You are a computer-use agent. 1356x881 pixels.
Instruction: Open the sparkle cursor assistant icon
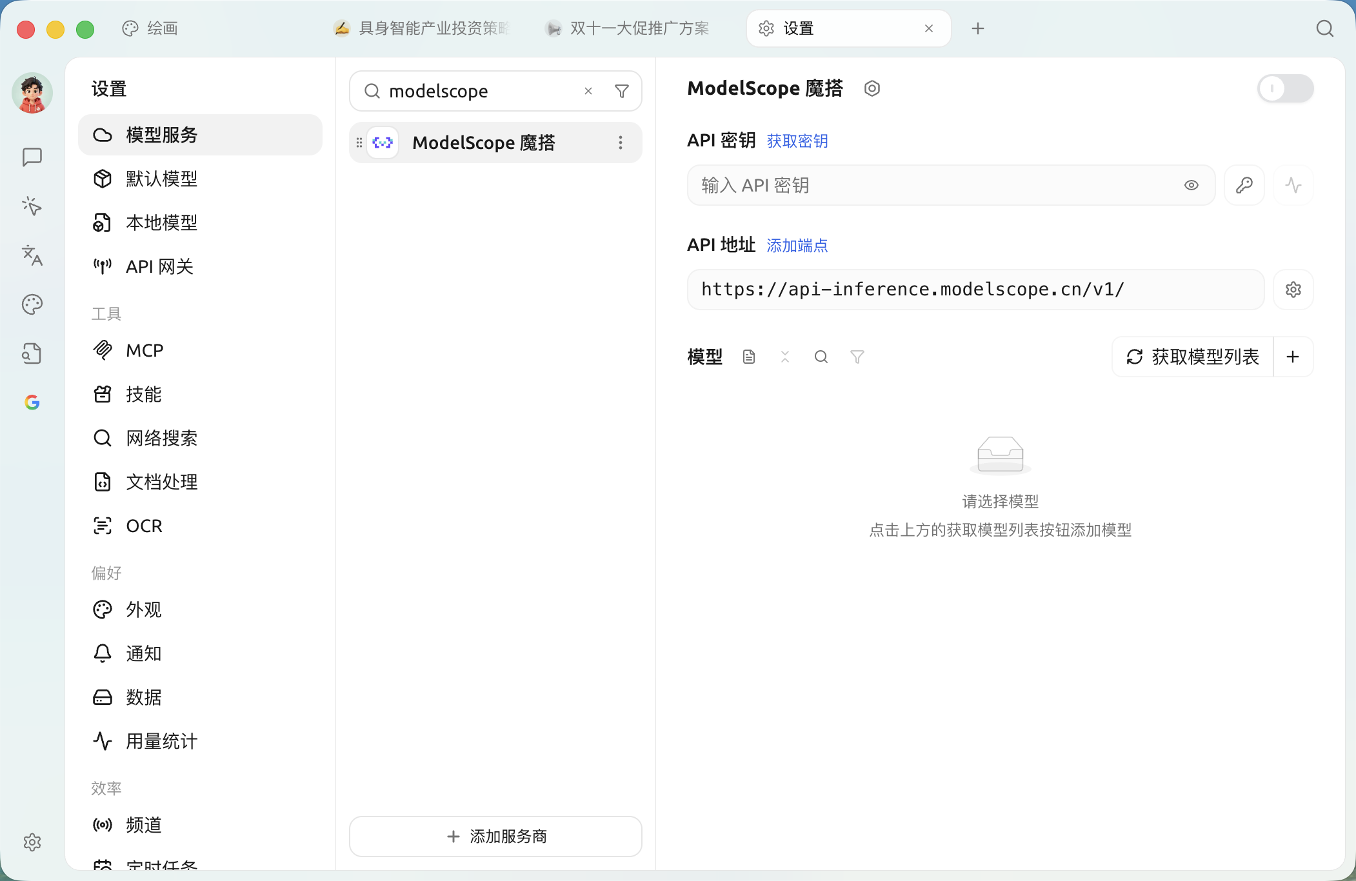pyautogui.click(x=32, y=206)
